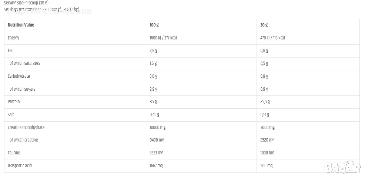Click the 25,5 g protein value

point(265,102)
